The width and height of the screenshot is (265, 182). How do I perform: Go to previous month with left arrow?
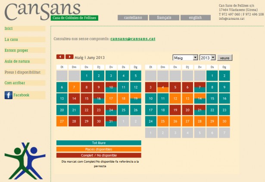(60, 57)
